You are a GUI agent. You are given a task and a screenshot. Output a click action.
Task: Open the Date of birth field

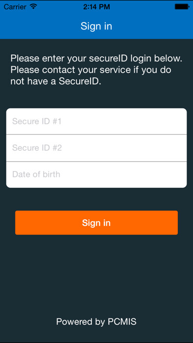pyautogui.click(x=96, y=174)
